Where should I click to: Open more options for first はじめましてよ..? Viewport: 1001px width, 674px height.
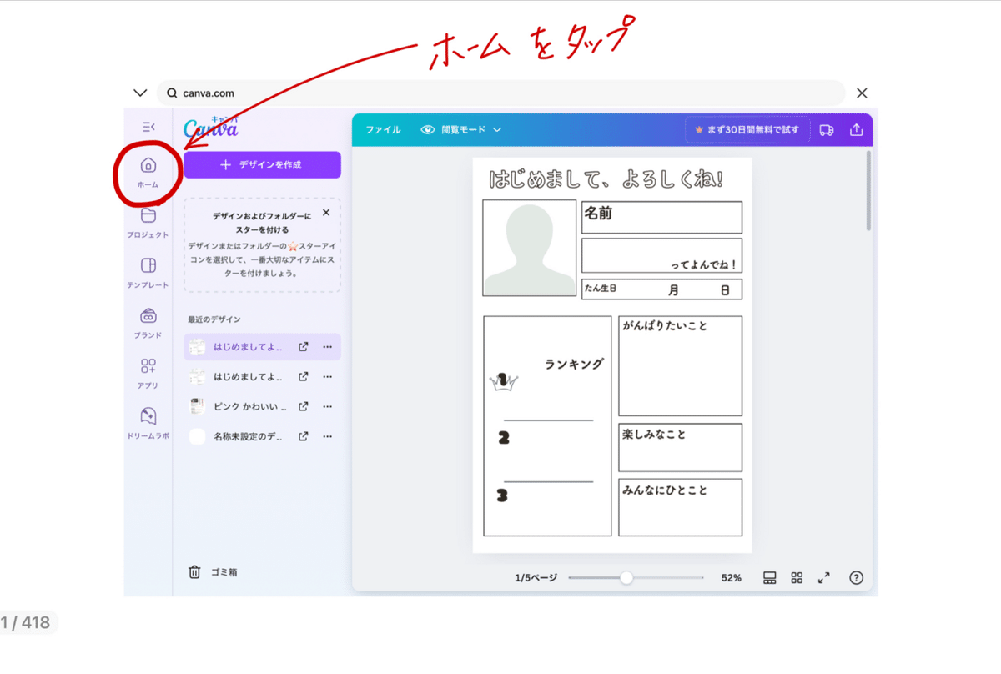(328, 346)
